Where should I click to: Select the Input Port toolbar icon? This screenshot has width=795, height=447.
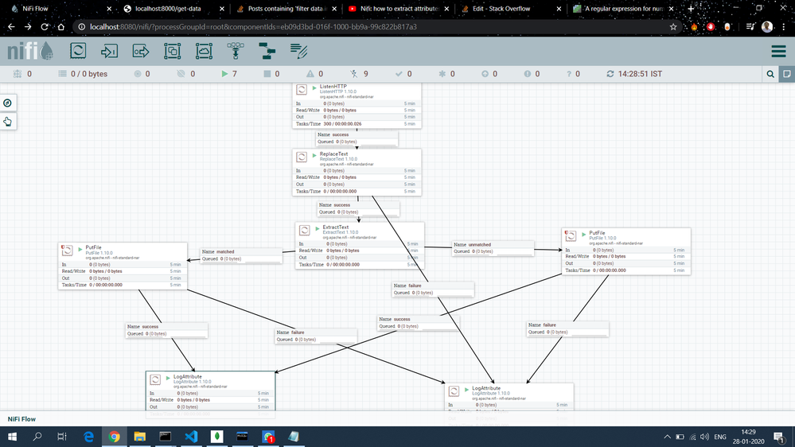(x=109, y=51)
